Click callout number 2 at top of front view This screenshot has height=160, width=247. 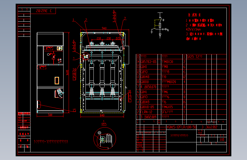(x=86, y=20)
